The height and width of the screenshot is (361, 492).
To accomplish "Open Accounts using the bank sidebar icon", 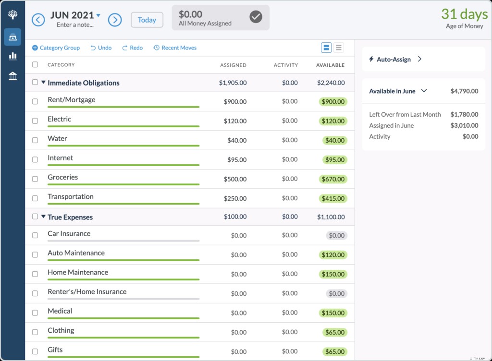I will [x=12, y=75].
